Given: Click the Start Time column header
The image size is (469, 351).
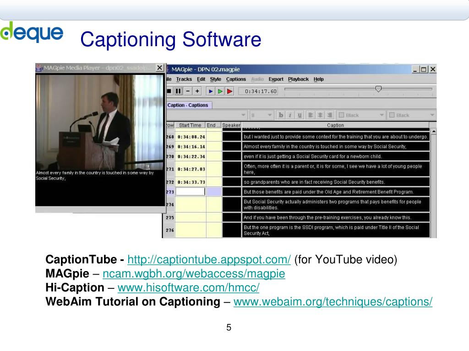Looking at the screenshot, I should pos(190,125).
